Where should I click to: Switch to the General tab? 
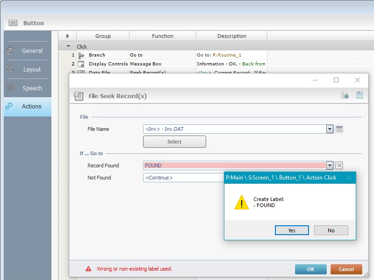point(28,50)
